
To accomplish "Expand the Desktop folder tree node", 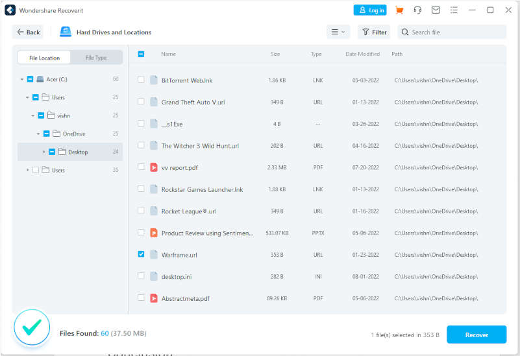I will (x=44, y=152).
